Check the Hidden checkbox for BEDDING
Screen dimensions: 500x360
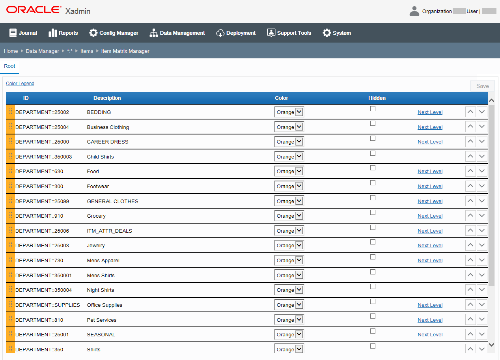click(373, 108)
